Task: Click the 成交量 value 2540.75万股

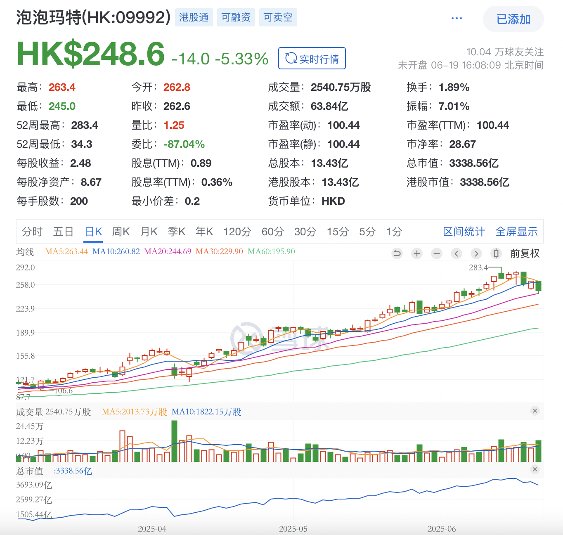Action: click(x=341, y=87)
